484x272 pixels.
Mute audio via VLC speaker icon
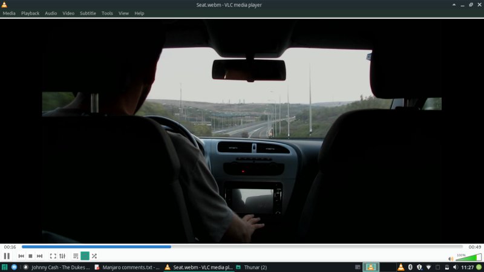coord(451,259)
